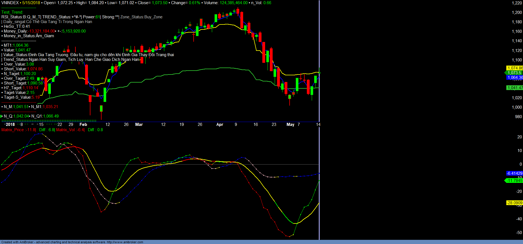Click the Feb label on date axis
The image size is (523, 244).
click(83, 125)
